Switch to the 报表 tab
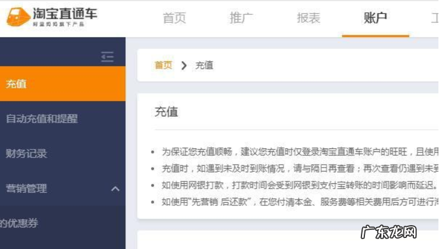The image size is (439, 249). tap(308, 18)
